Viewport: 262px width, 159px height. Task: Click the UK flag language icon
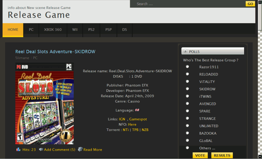pyautogui.click(x=137, y=110)
